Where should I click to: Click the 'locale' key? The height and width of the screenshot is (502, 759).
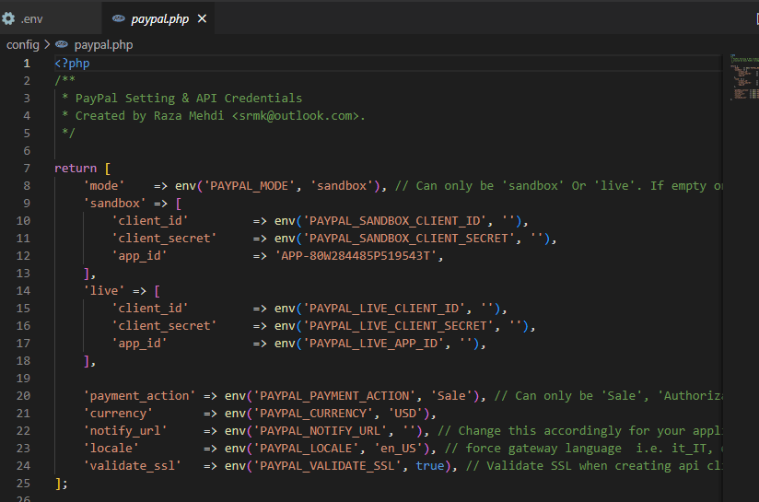[111, 449]
